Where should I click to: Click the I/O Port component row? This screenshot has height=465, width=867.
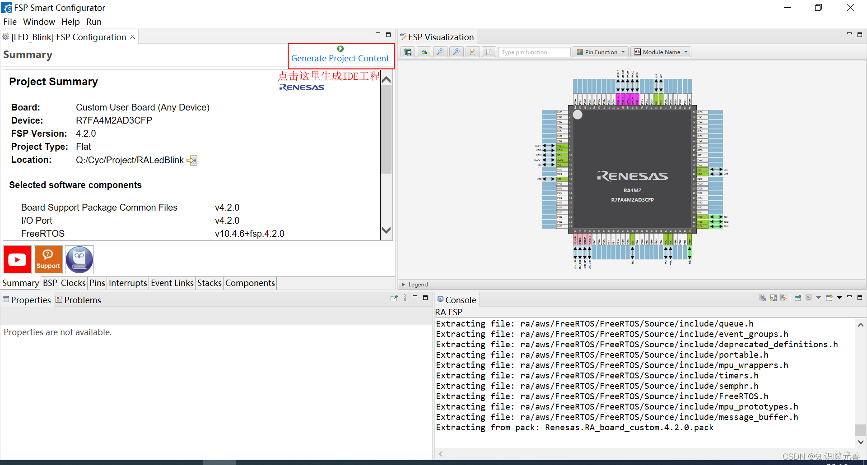pyautogui.click(x=130, y=221)
